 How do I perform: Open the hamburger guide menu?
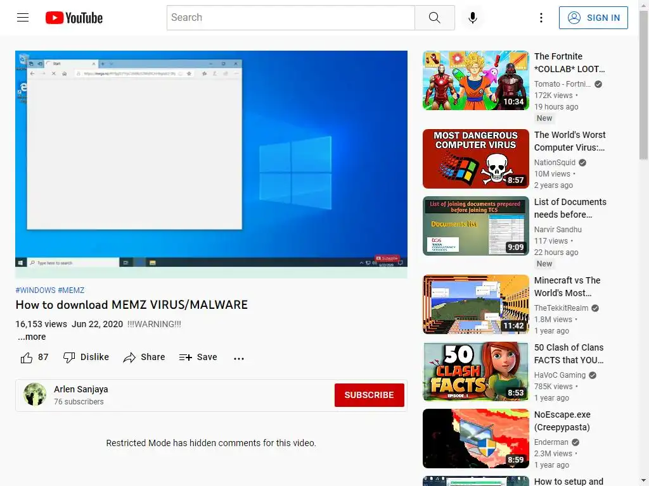[23, 17]
